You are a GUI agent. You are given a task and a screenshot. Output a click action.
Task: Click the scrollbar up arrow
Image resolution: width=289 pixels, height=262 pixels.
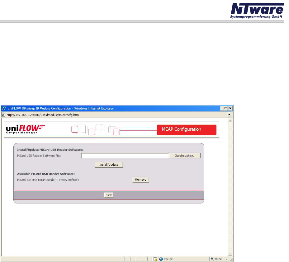(x=230, y=120)
